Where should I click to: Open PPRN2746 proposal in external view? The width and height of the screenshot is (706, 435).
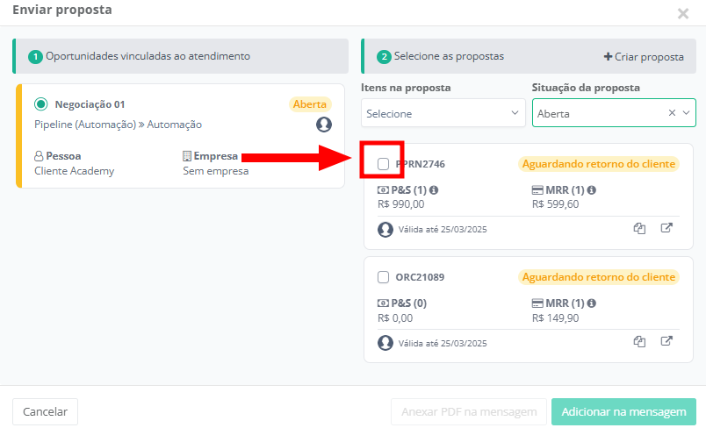pyautogui.click(x=666, y=229)
